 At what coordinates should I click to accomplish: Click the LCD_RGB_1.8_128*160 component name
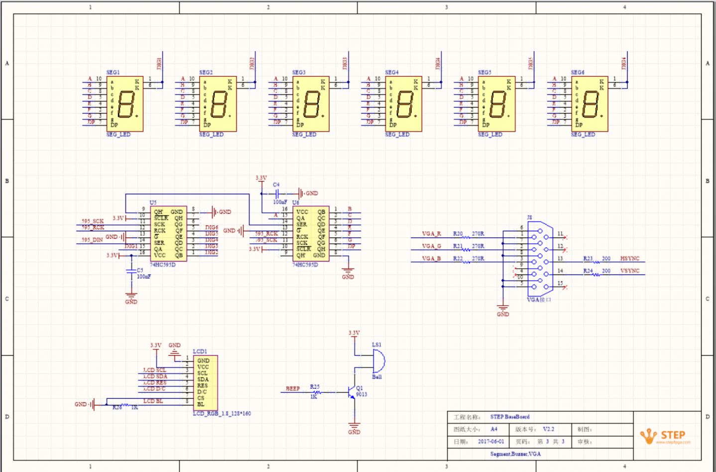click(222, 413)
